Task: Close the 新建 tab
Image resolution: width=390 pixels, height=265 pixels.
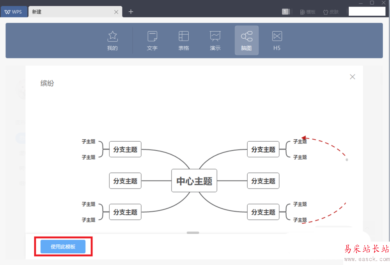Action: pos(116,12)
